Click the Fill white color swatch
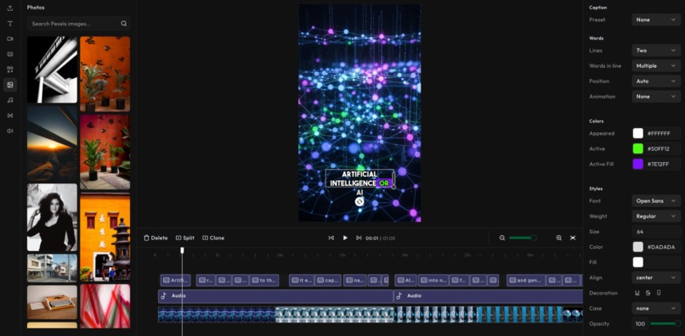685x336 pixels. pyautogui.click(x=637, y=262)
